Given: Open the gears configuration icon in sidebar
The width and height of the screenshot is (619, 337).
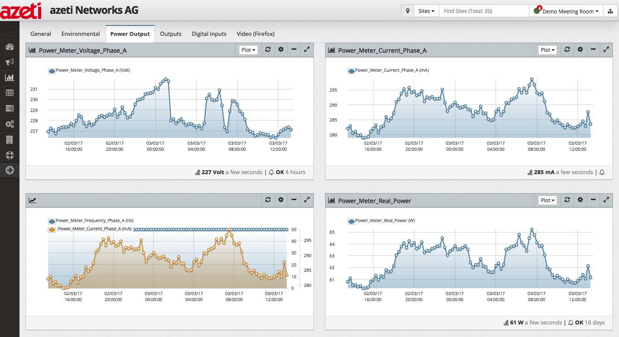Looking at the screenshot, I should pyautogui.click(x=10, y=124).
